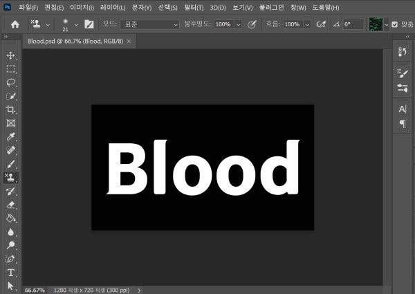Toggle the aligned checkbox in options bar
415x294 pixels.
[395, 25]
